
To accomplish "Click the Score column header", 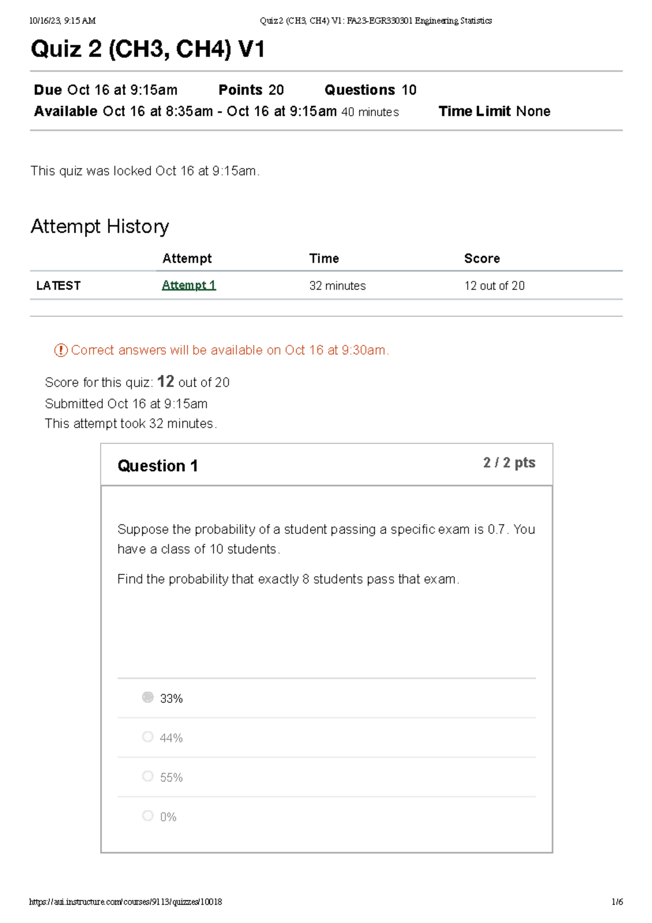I will (x=482, y=258).
